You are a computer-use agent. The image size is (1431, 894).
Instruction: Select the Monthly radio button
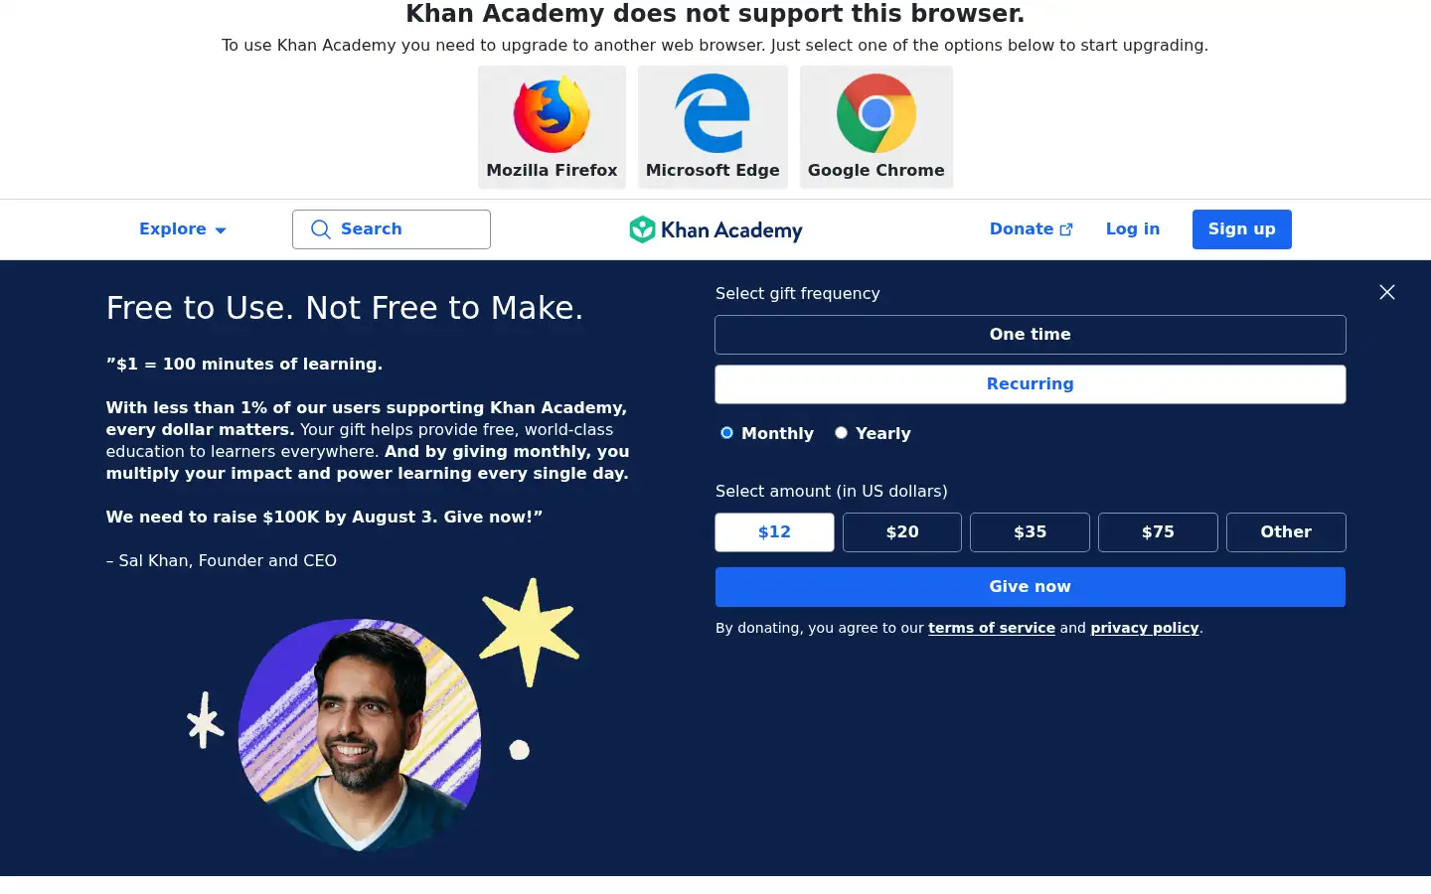tap(726, 433)
